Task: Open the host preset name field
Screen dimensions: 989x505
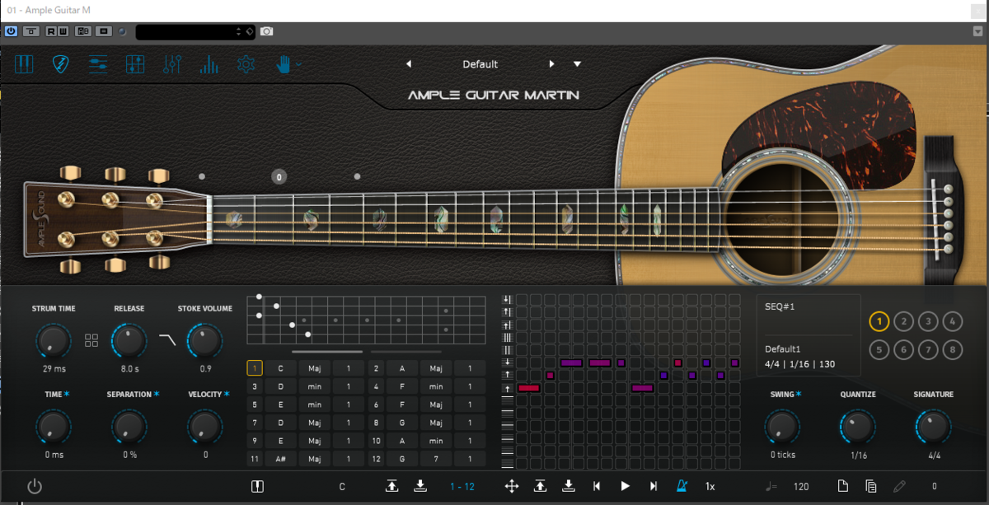Action: point(195,31)
